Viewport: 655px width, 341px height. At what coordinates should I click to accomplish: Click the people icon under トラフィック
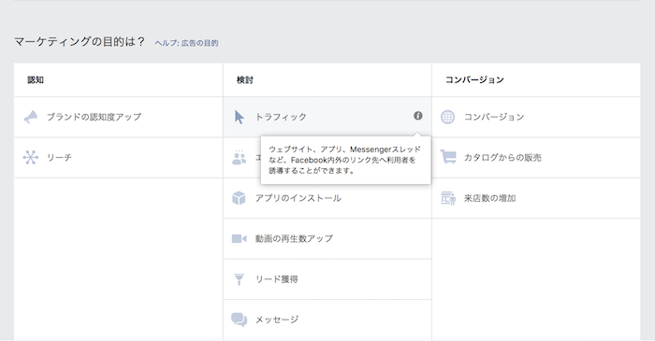tap(239, 158)
